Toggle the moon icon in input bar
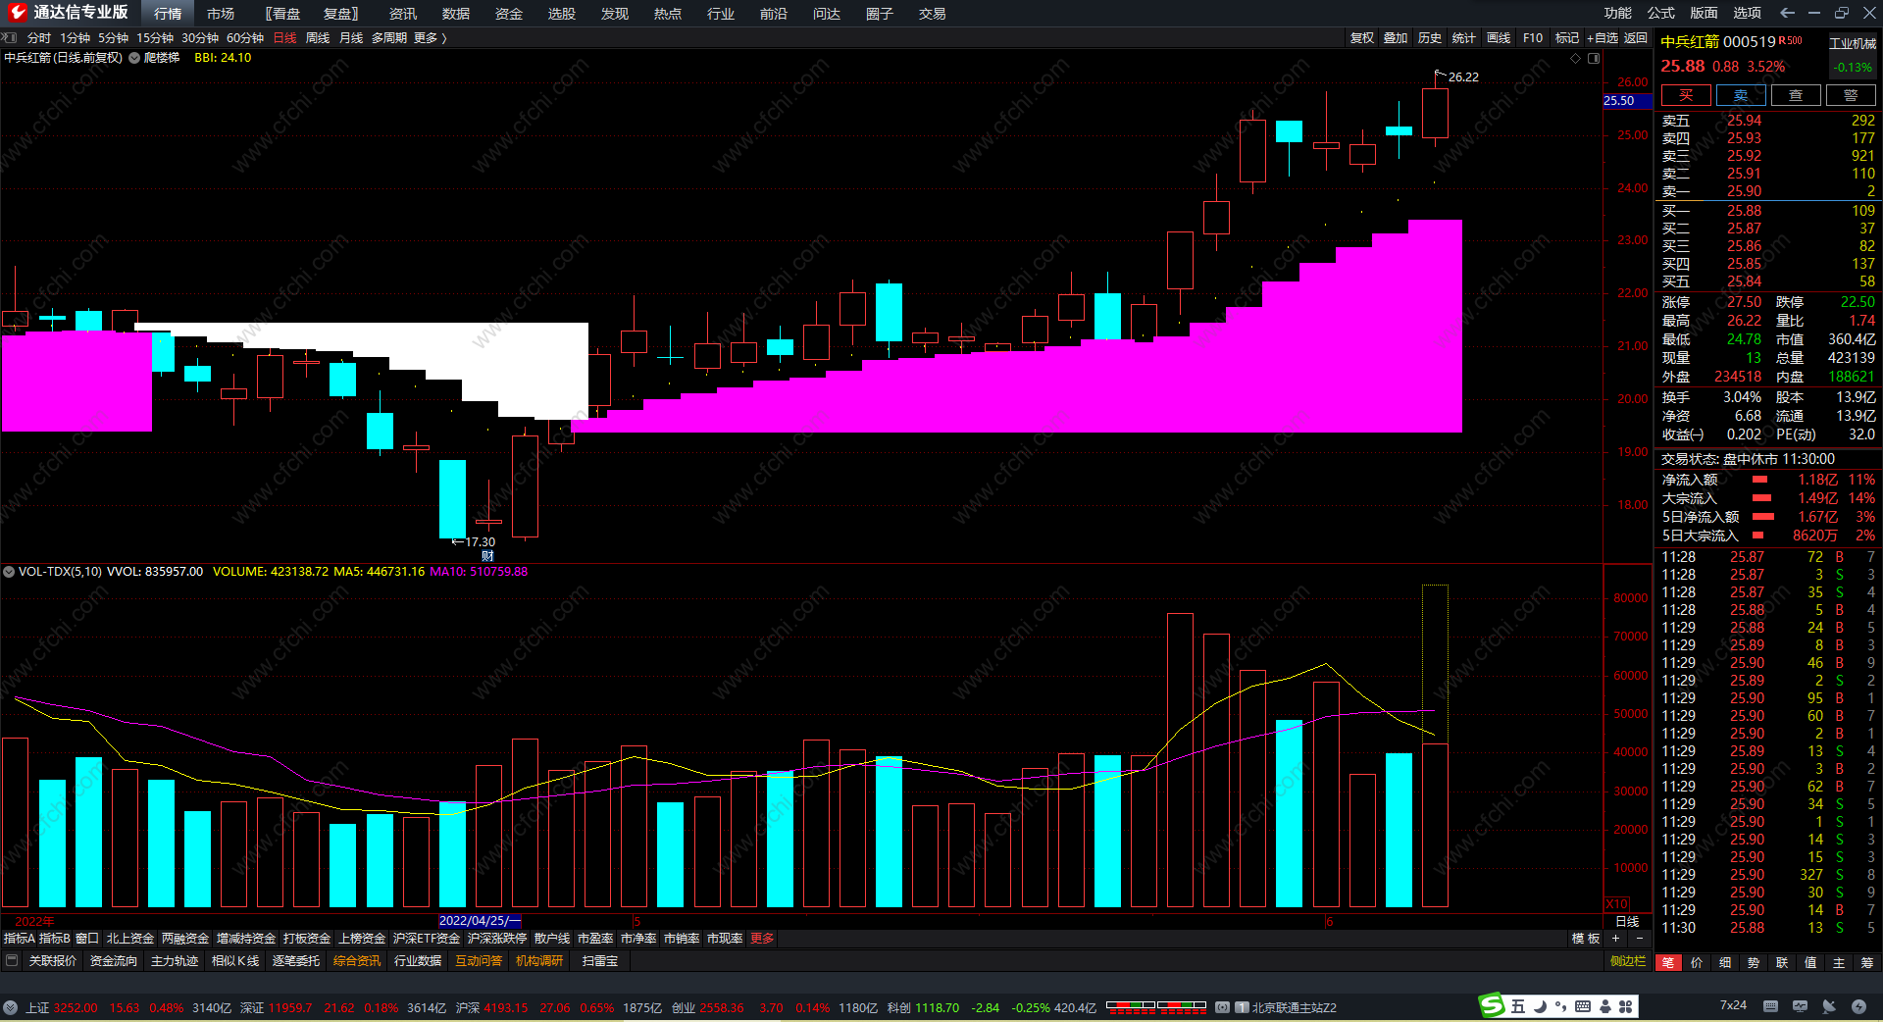Viewport: 1883px width, 1022px height. click(x=1540, y=1006)
